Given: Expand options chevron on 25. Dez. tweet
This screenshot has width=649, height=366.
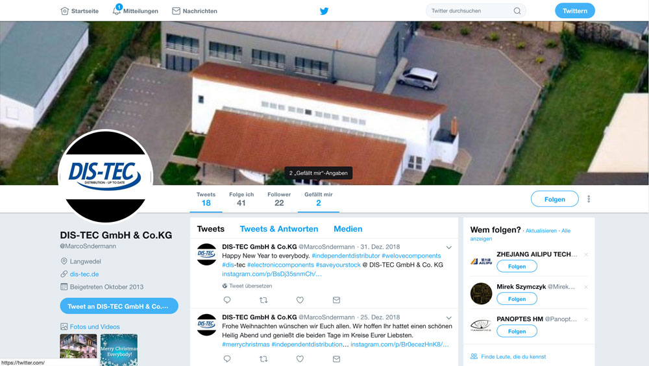Looking at the screenshot, I should 448,317.
